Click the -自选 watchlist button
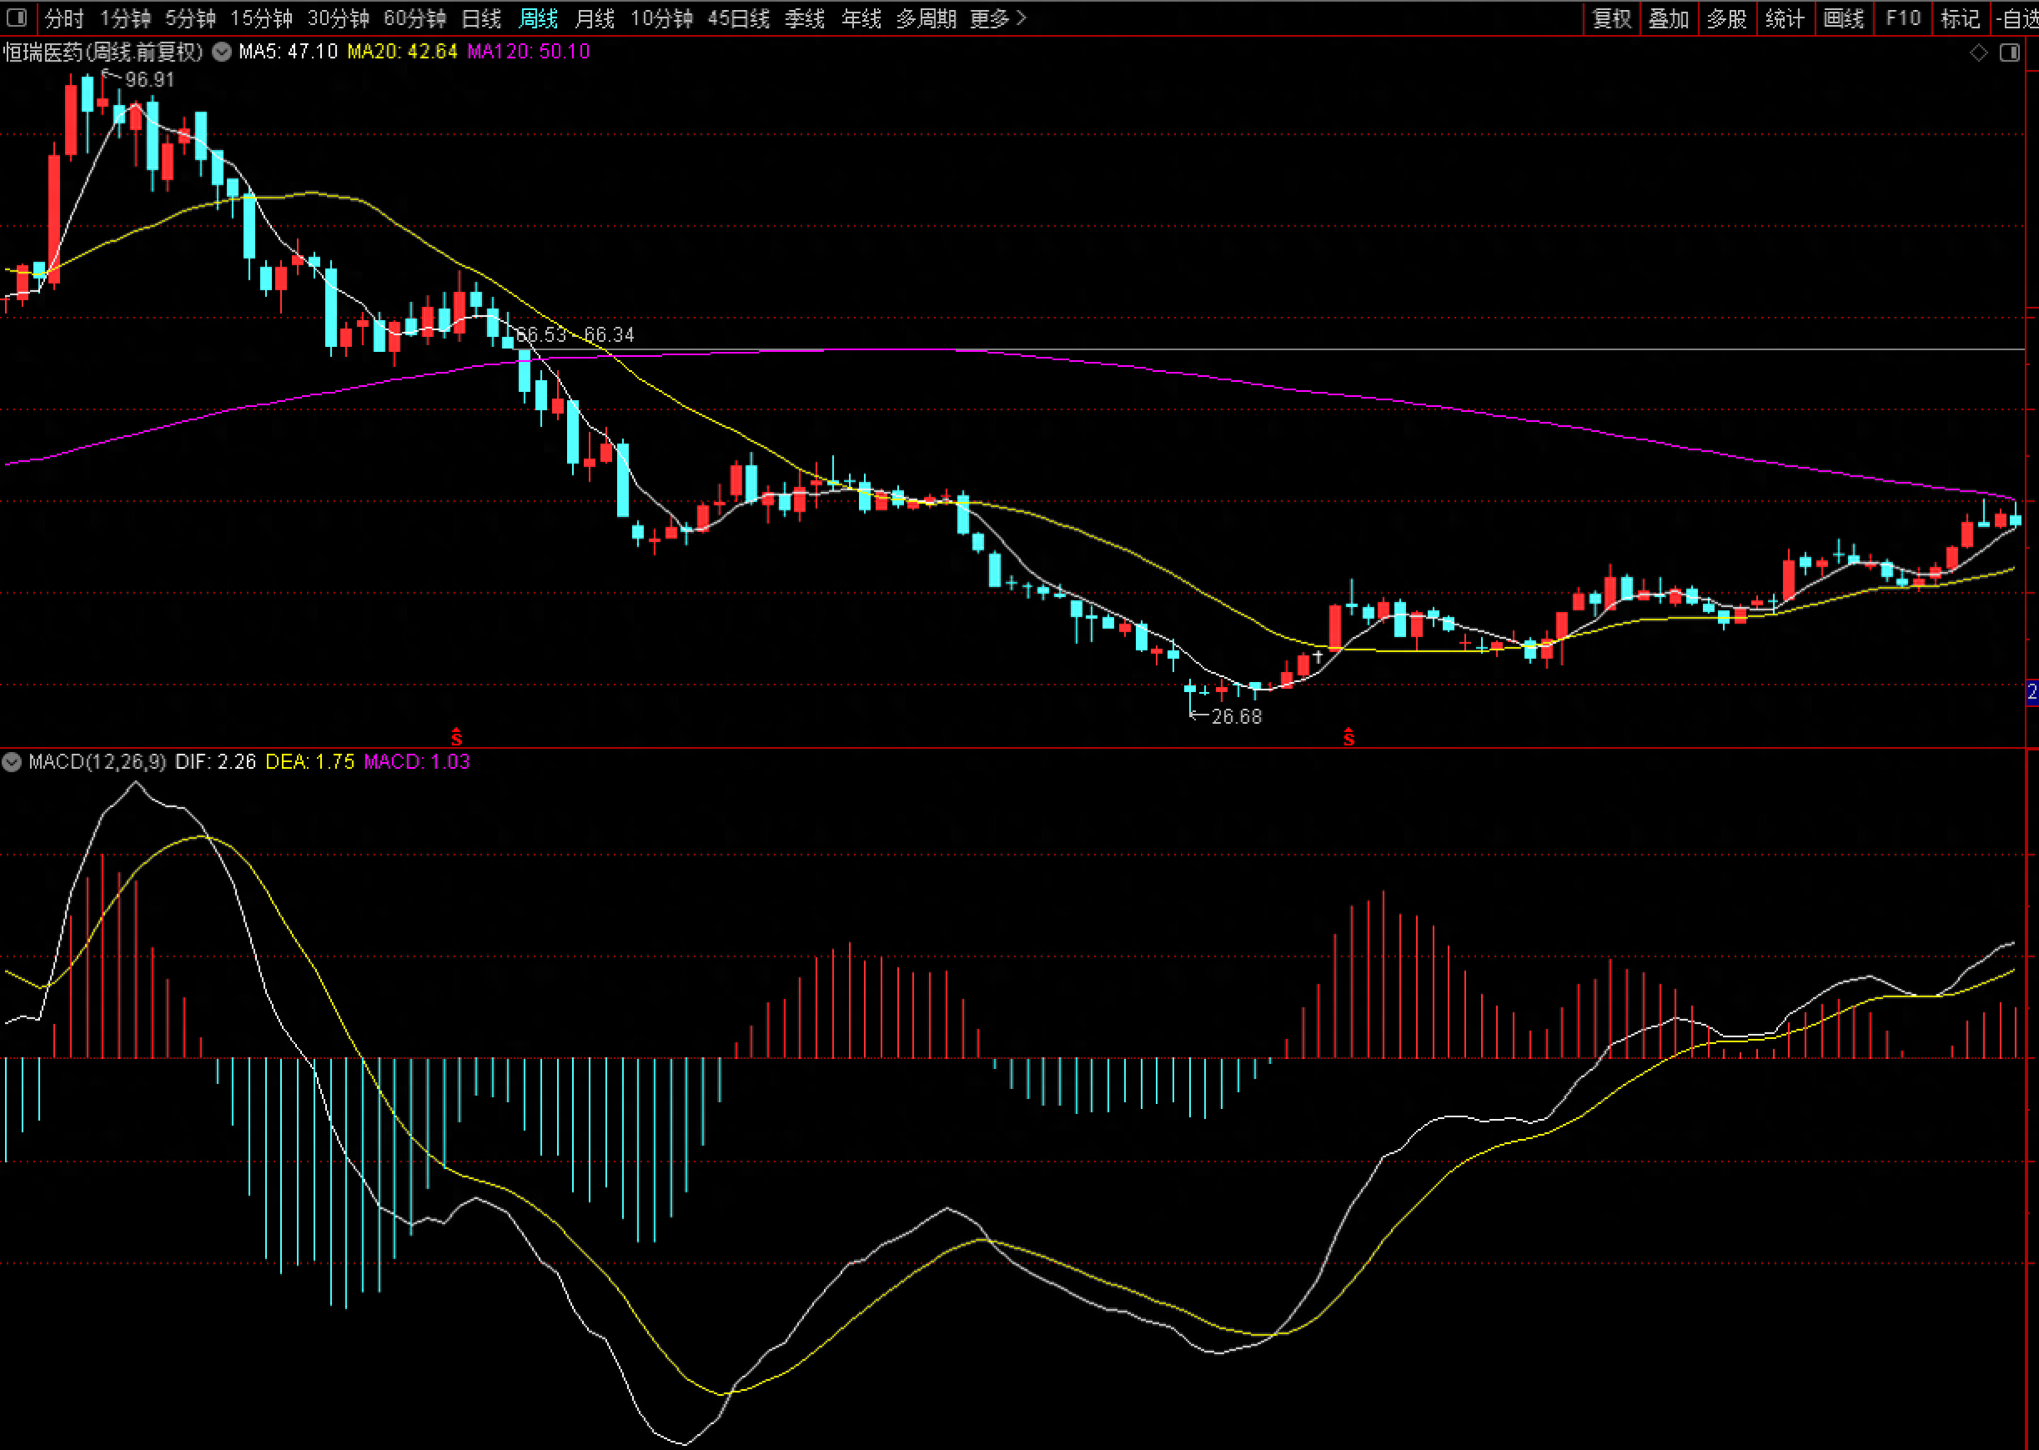This screenshot has width=2039, height=1450. click(2016, 18)
